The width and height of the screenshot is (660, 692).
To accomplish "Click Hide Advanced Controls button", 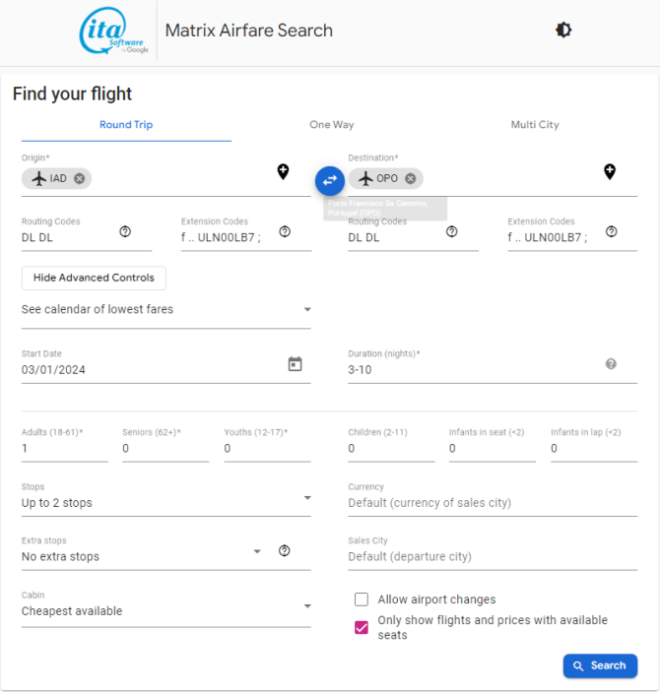I will click(x=95, y=278).
